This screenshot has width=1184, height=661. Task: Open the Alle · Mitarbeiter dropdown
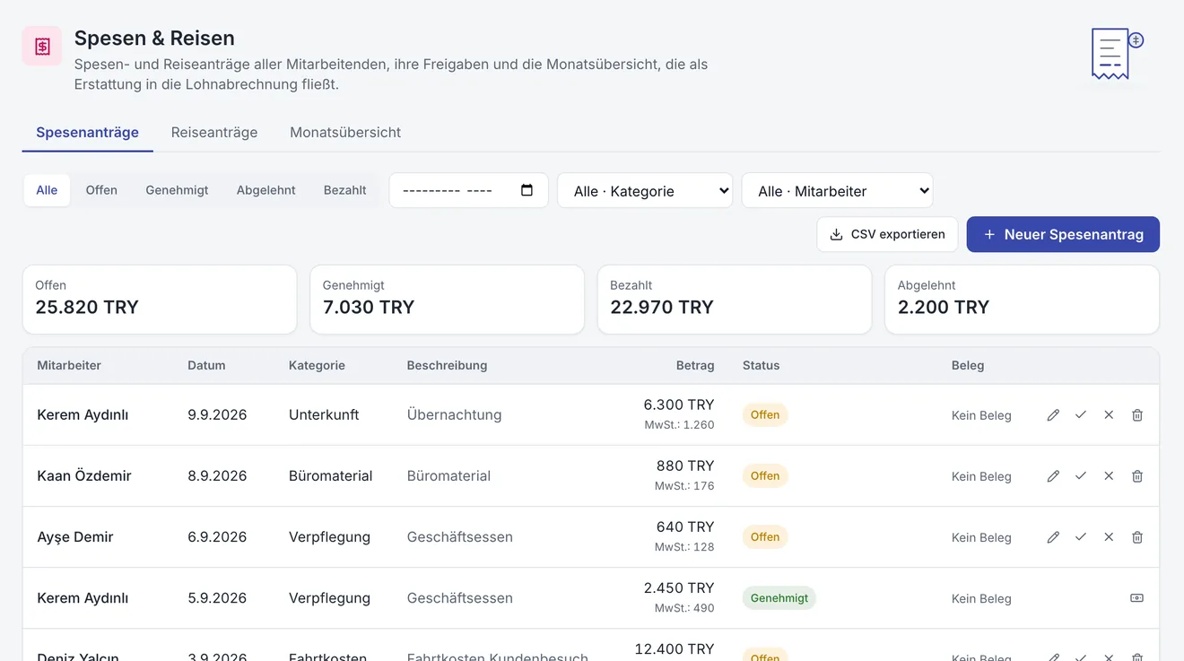click(x=837, y=191)
